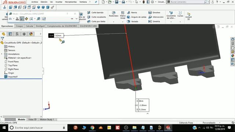The height and width of the screenshot is (132, 235).
Task: Open the PropertyManager tab
Action: coord(10,34)
